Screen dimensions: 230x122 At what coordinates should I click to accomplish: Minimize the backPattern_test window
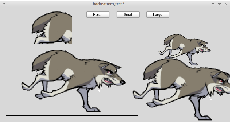[x=213, y=4]
